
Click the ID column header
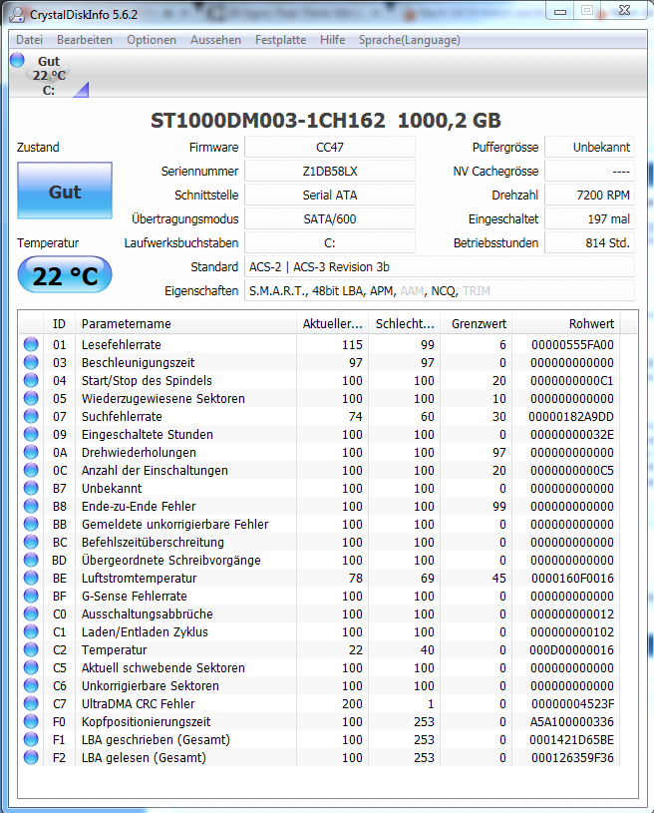point(60,324)
